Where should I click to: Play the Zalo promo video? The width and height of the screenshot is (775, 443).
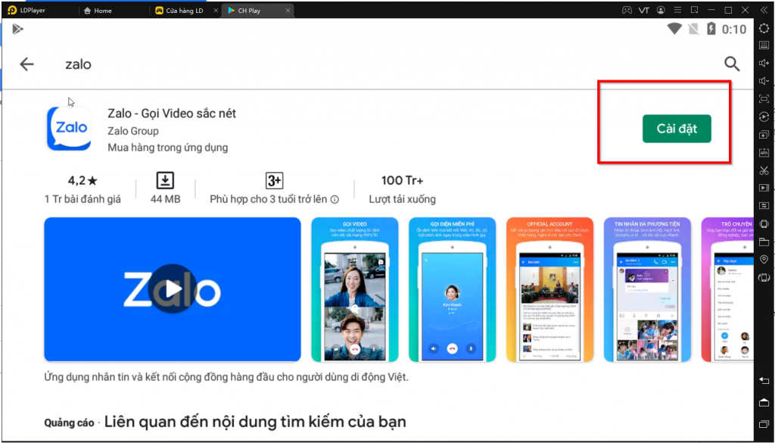(173, 289)
